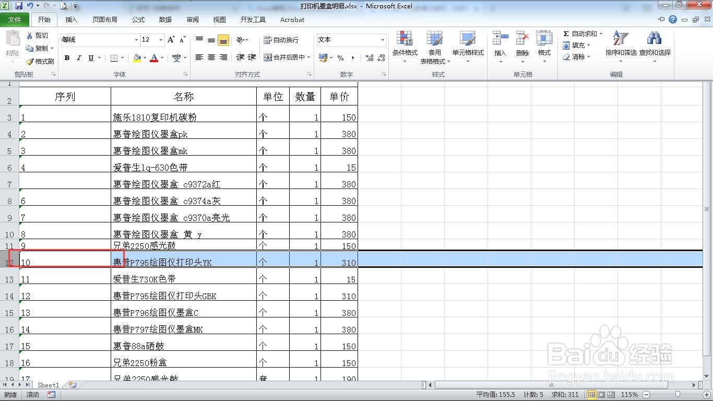Center text horizontally
The width and height of the screenshot is (713, 401).
coord(211,57)
